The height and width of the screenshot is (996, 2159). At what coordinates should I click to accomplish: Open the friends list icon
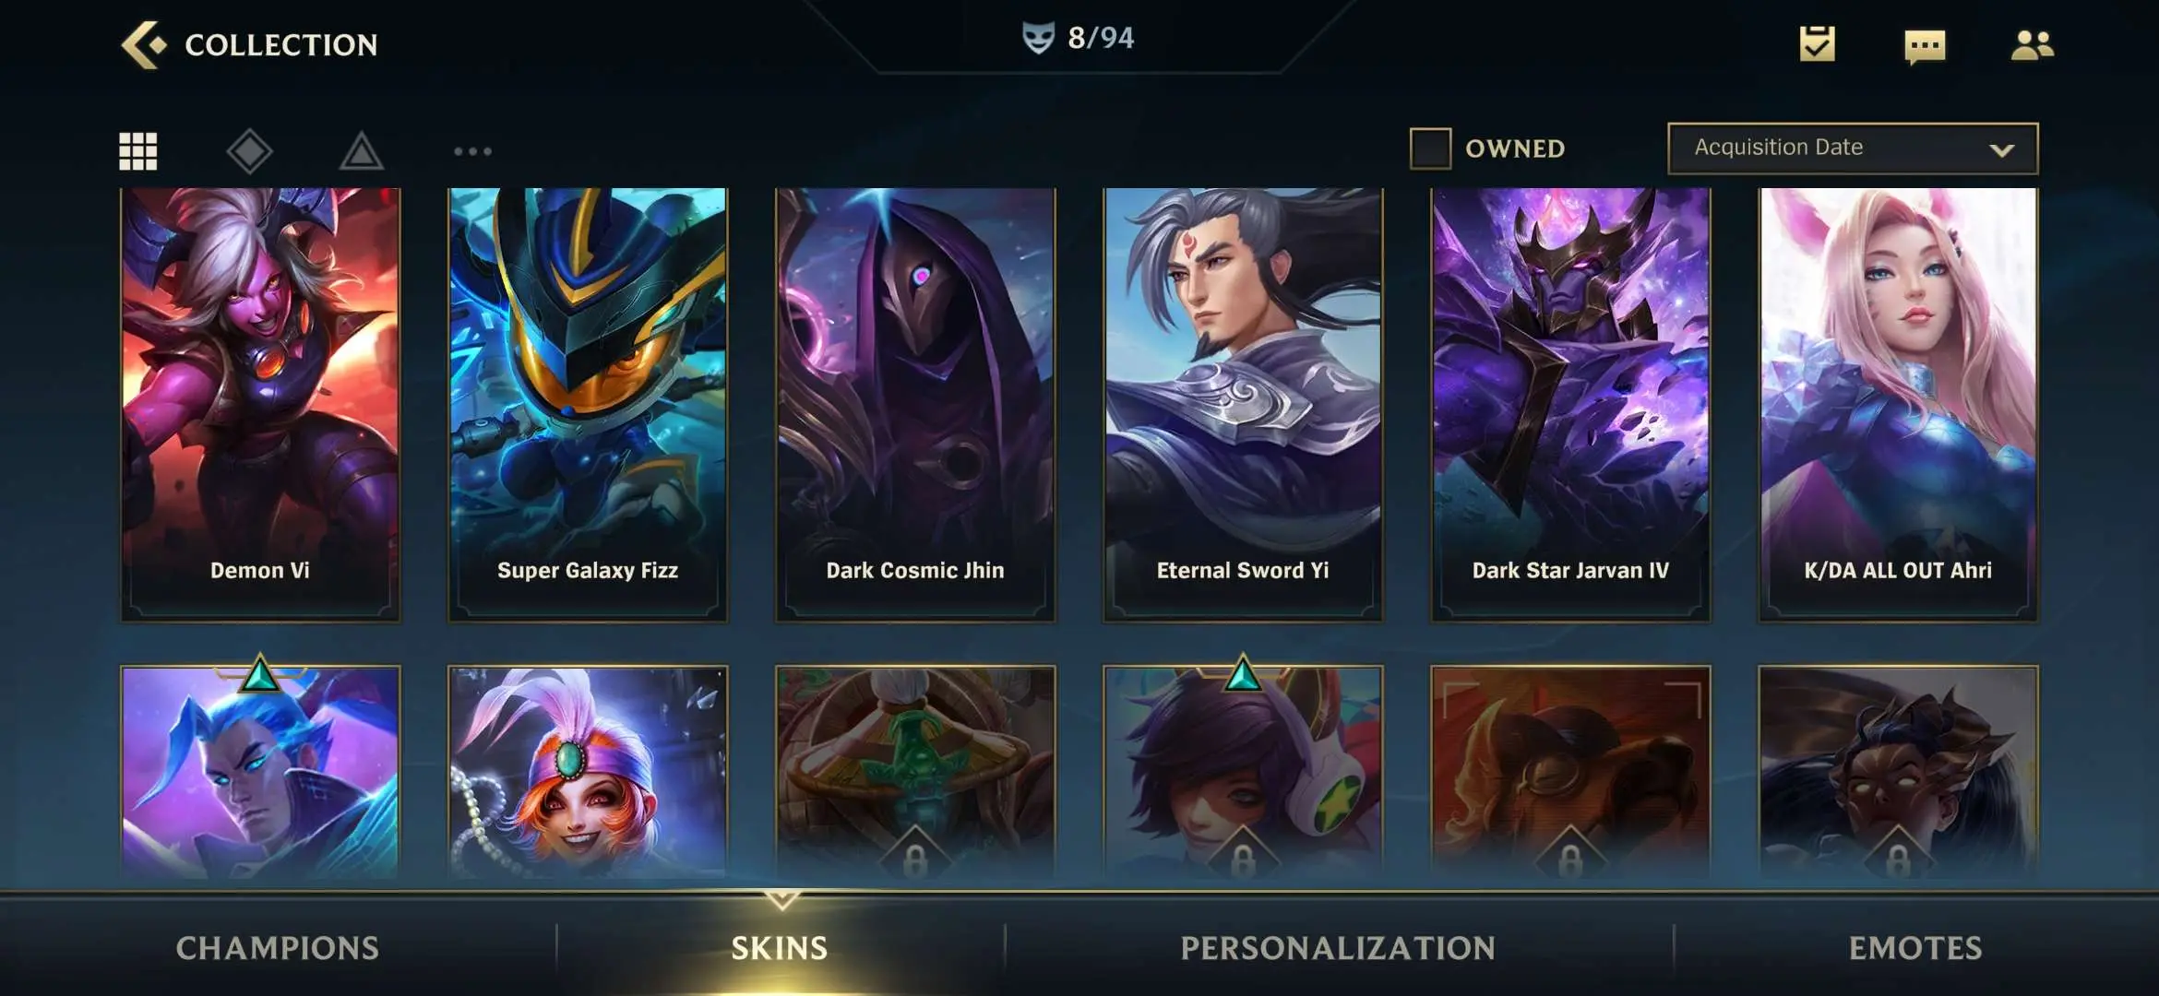[2032, 45]
